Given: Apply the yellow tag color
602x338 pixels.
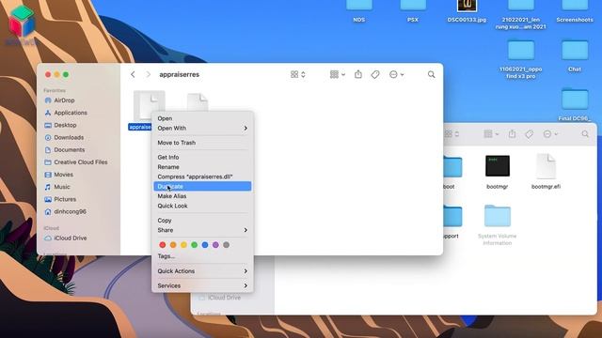Looking at the screenshot, I should point(184,245).
